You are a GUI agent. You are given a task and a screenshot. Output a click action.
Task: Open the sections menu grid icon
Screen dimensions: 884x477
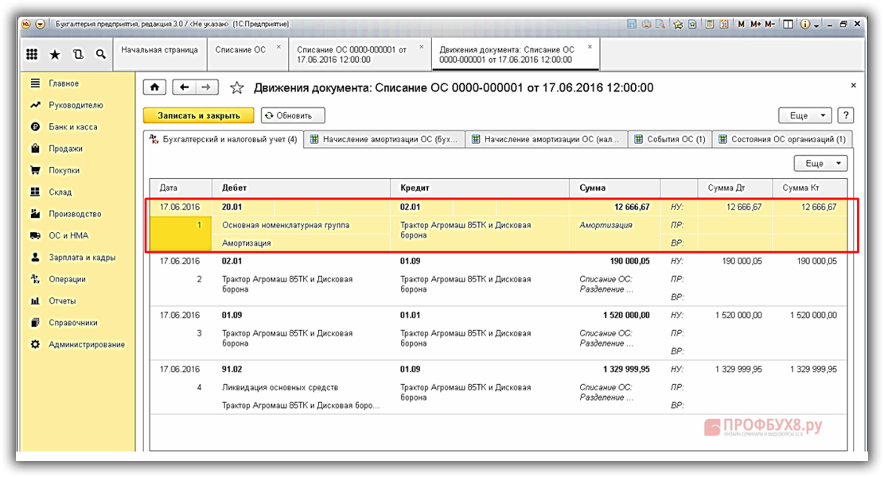tap(32, 54)
